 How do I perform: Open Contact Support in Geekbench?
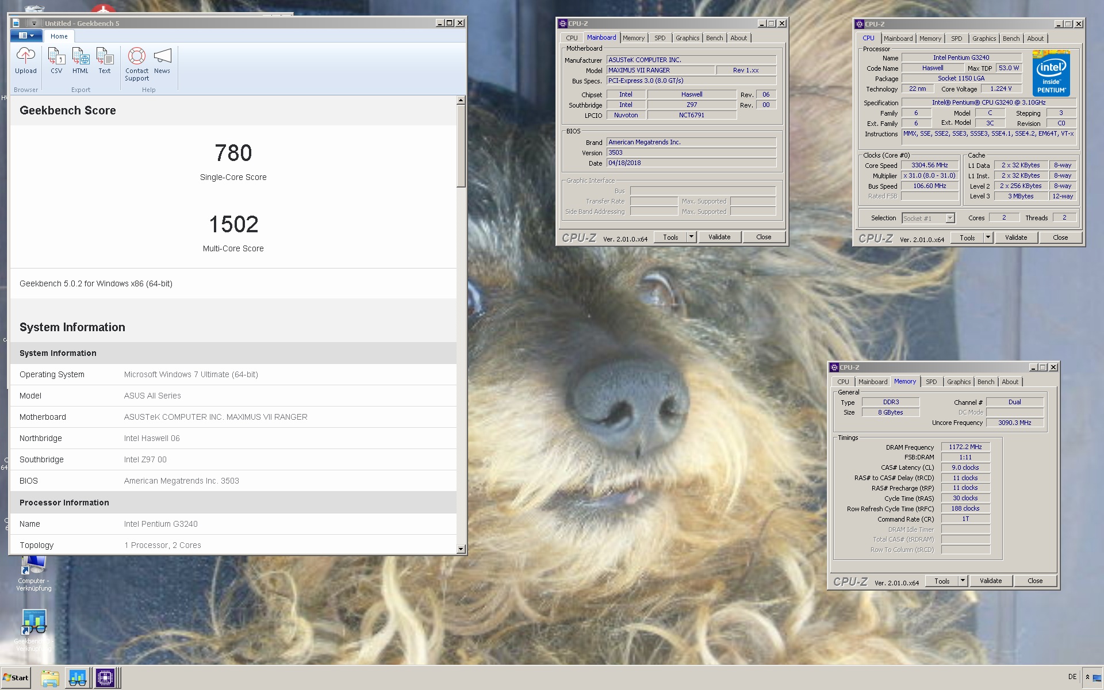pyautogui.click(x=137, y=64)
